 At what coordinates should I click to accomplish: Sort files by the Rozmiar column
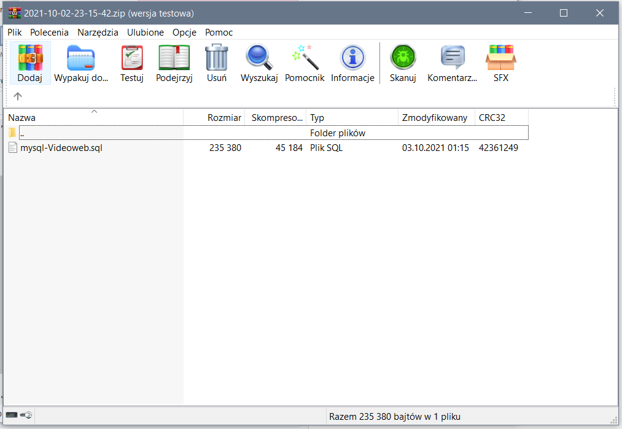point(214,118)
